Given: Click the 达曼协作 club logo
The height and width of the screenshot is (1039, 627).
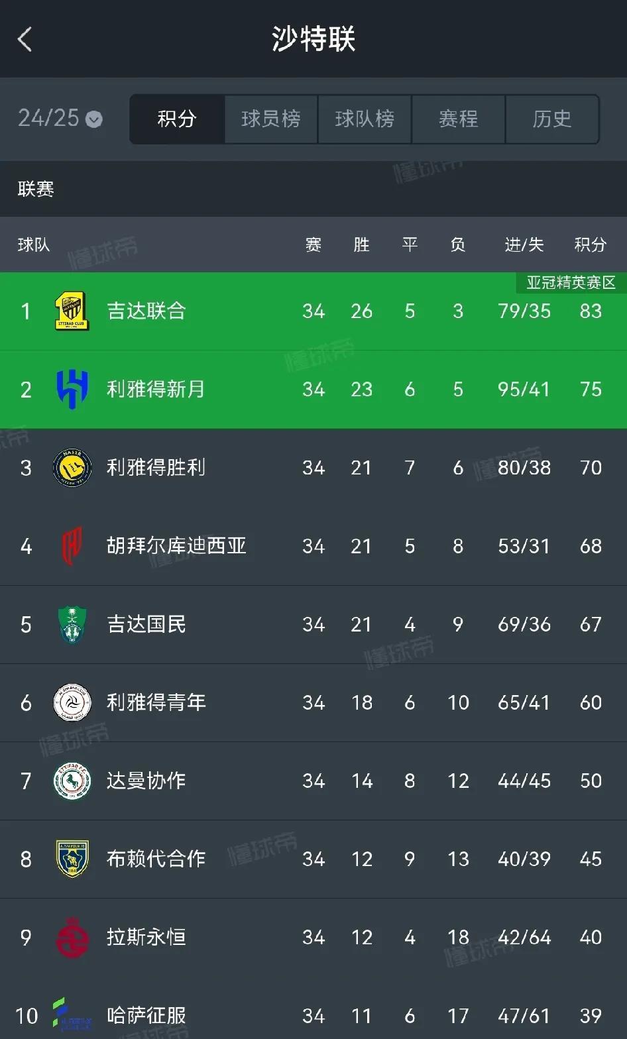Looking at the screenshot, I should pos(72,781).
